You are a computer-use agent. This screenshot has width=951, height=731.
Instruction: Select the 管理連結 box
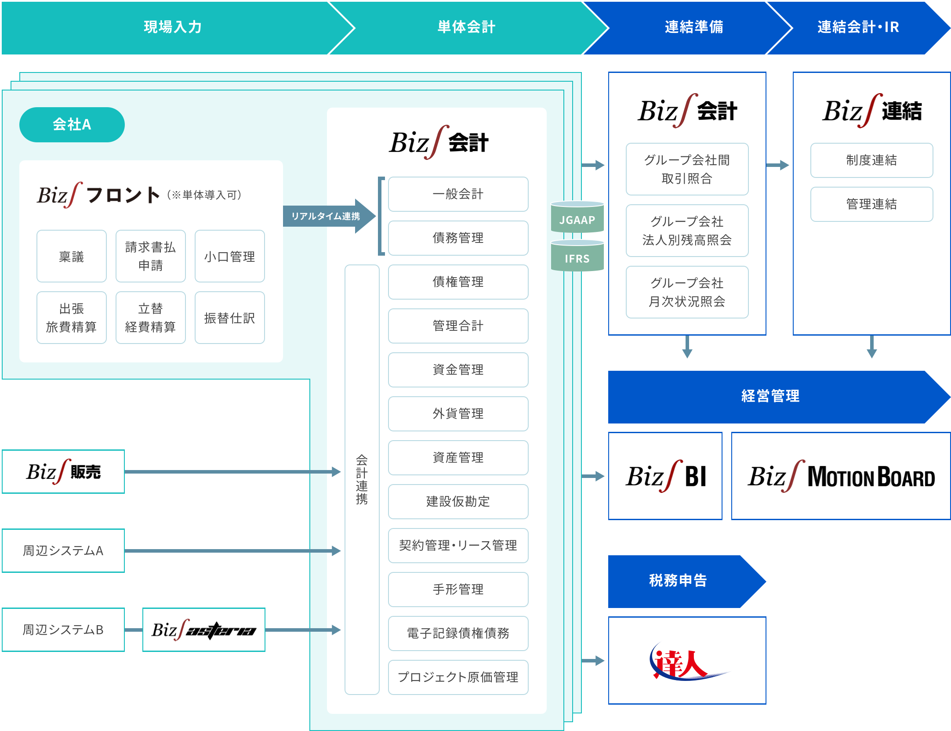point(872,204)
